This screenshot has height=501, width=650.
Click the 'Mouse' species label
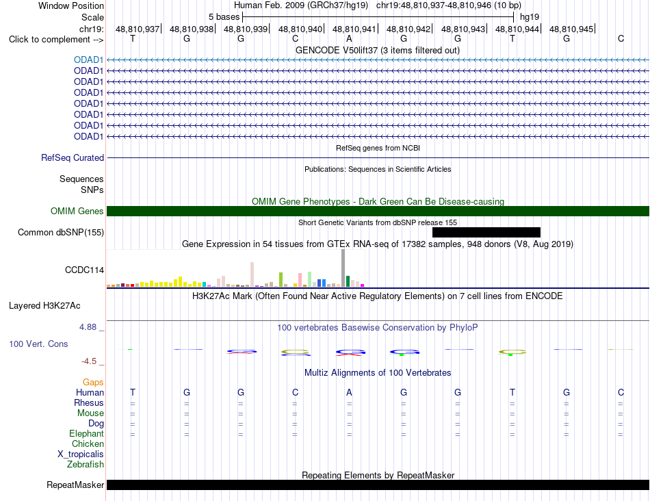pos(90,413)
